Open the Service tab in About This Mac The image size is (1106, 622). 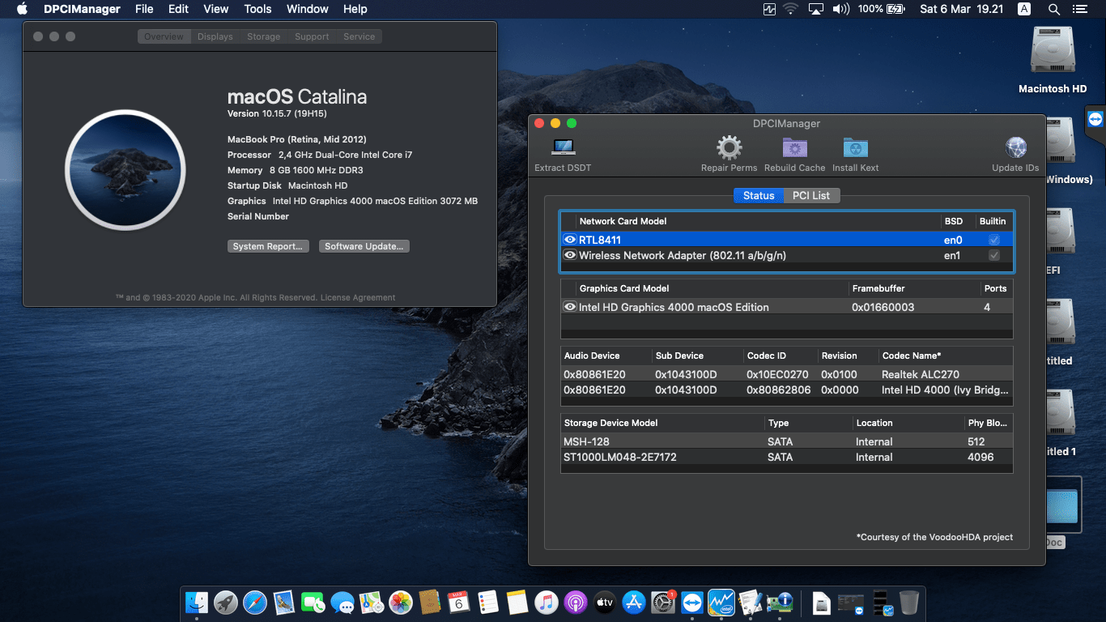[359, 36]
